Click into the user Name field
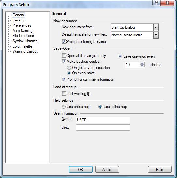The height and width of the screenshot is (178, 177). 103,120
